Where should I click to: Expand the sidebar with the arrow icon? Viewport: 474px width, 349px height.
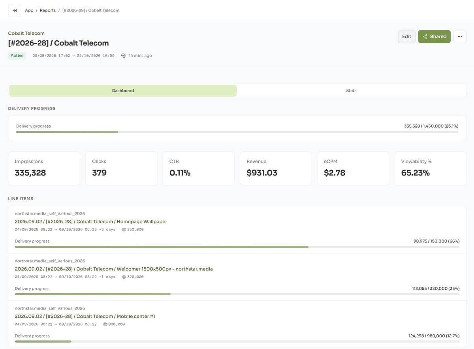click(15, 10)
